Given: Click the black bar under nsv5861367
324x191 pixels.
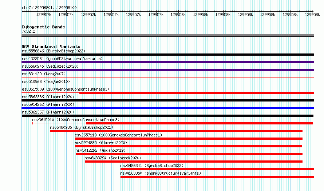Looking at the screenshot, I should (167, 116).
